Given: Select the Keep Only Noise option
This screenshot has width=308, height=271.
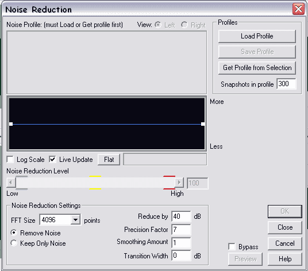Looking at the screenshot, I should pos(14,243).
